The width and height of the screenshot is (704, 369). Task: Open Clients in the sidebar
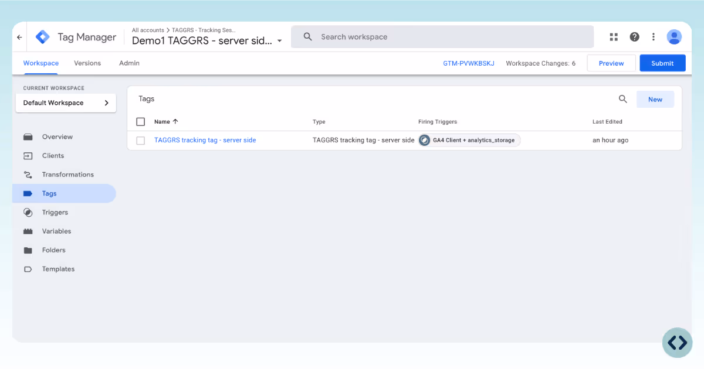[53, 156]
